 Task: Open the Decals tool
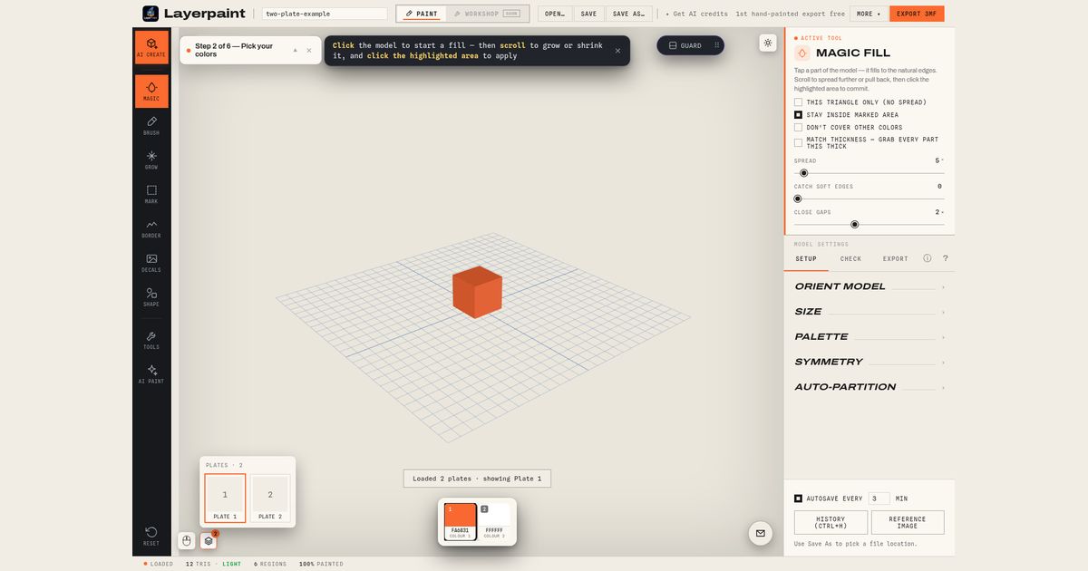[151, 263]
